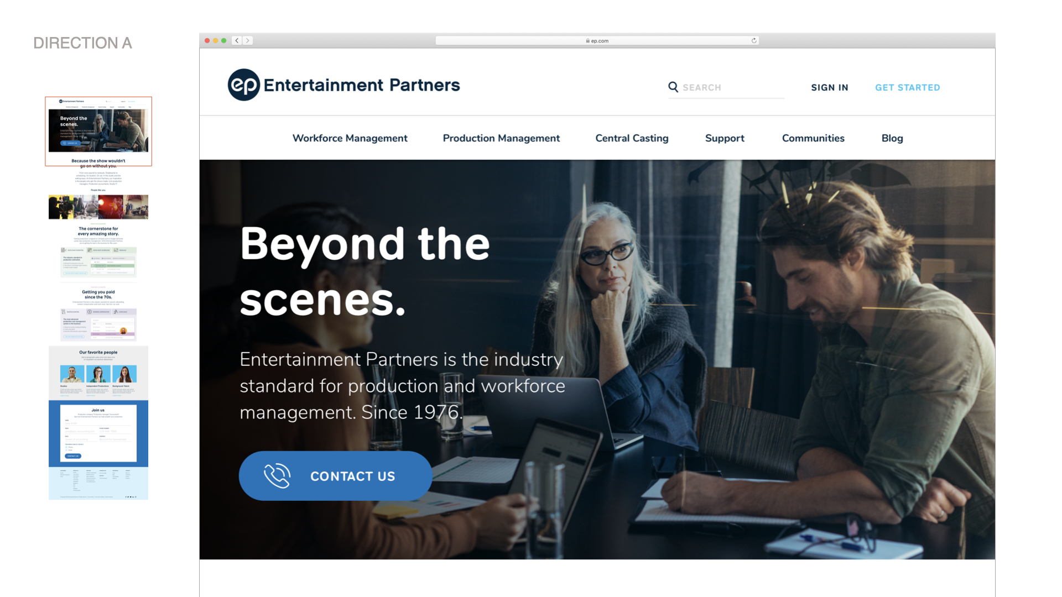Click the padlock icon beside ep.com
Image resolution: width=1062 pixels, height=597 pixels.
click(x=588, y=41)
